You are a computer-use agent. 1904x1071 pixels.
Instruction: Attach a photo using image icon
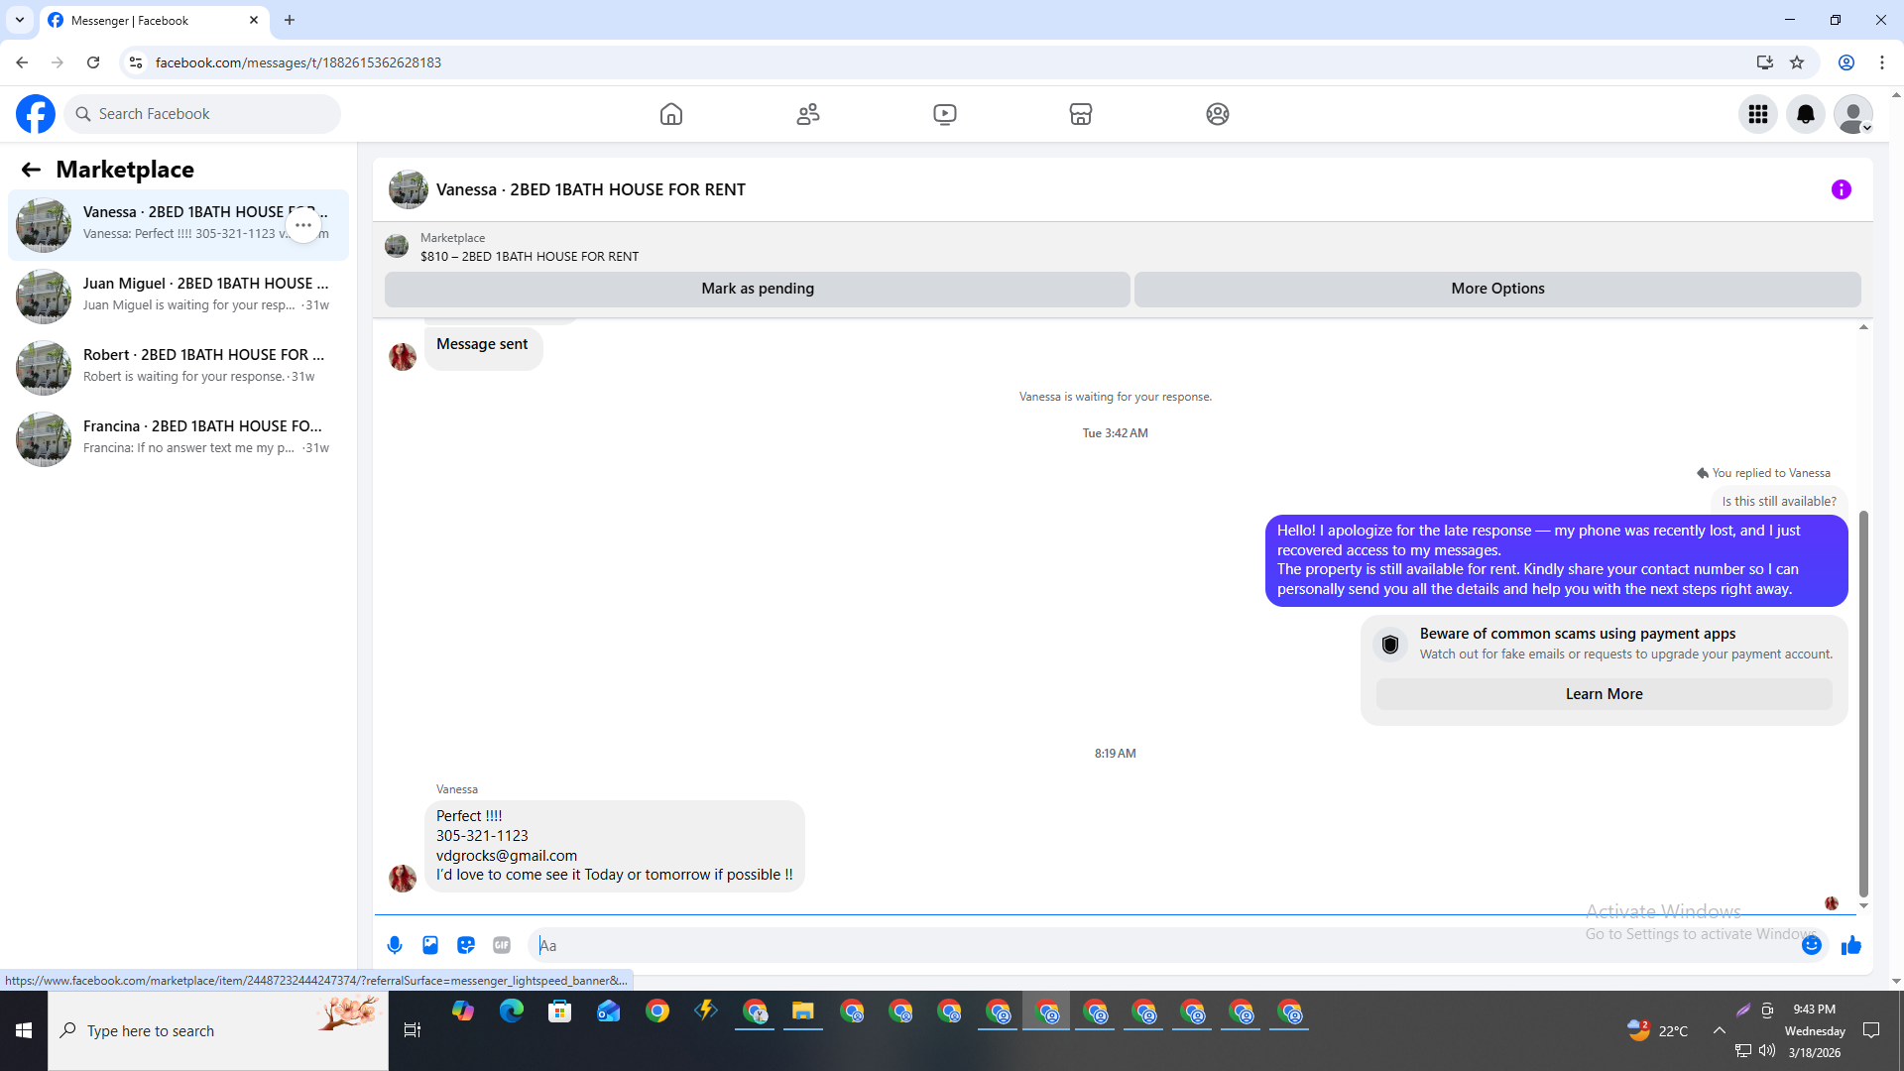430,945
